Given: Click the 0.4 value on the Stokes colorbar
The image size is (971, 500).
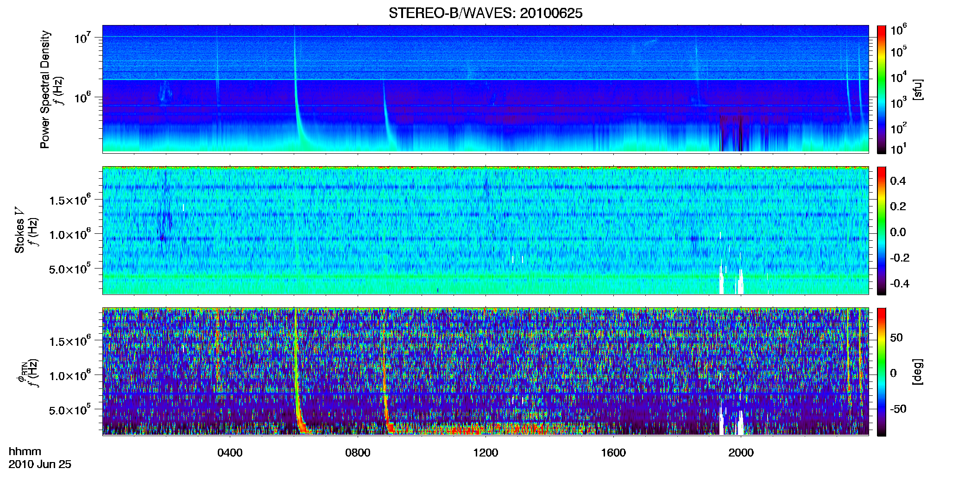Looking at the screenshot, I should (x=898, y=181).
